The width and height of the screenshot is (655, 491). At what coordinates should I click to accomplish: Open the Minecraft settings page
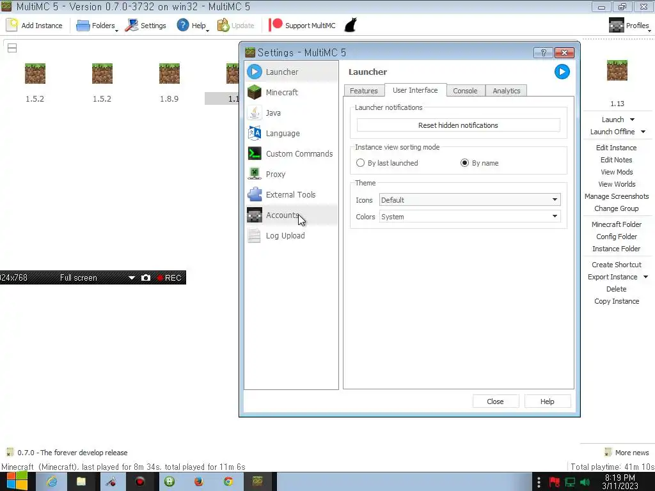click(x=291, y=92)
